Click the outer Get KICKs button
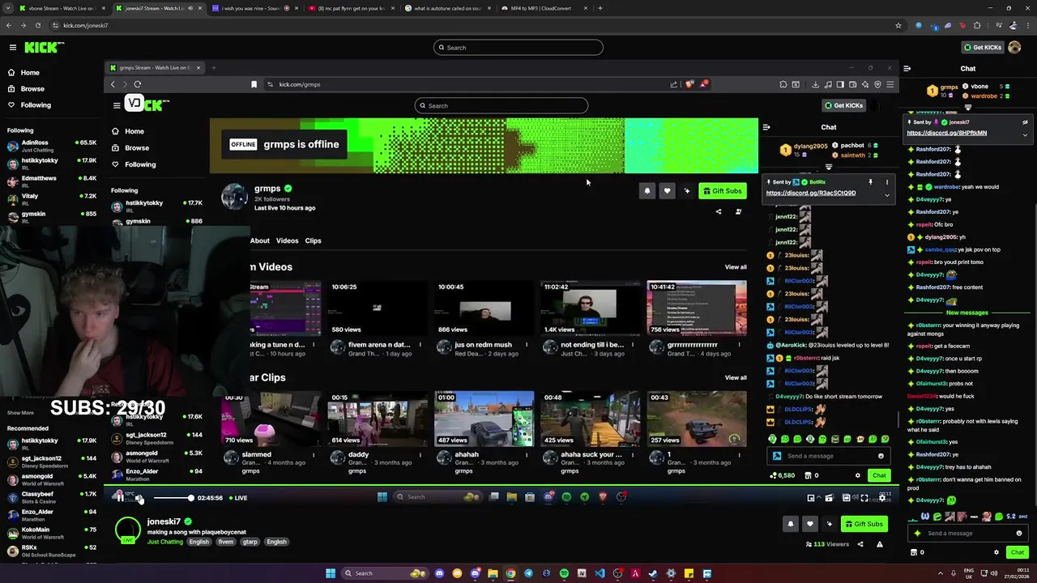 [x=982, y=48]
